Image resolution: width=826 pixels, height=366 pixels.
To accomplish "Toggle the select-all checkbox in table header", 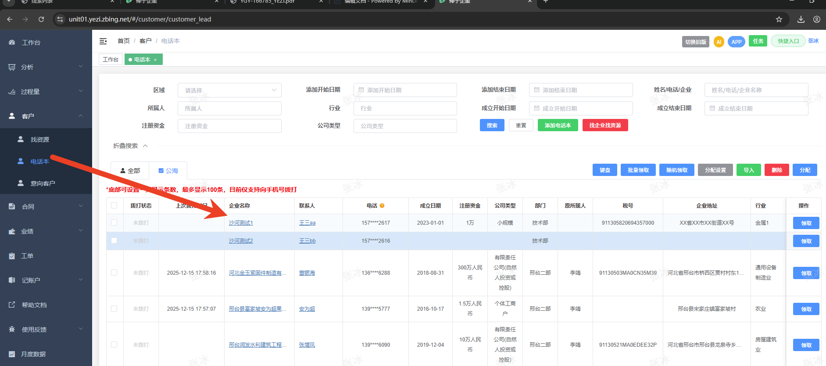I will pyautogui.click(x=114, y=205).
